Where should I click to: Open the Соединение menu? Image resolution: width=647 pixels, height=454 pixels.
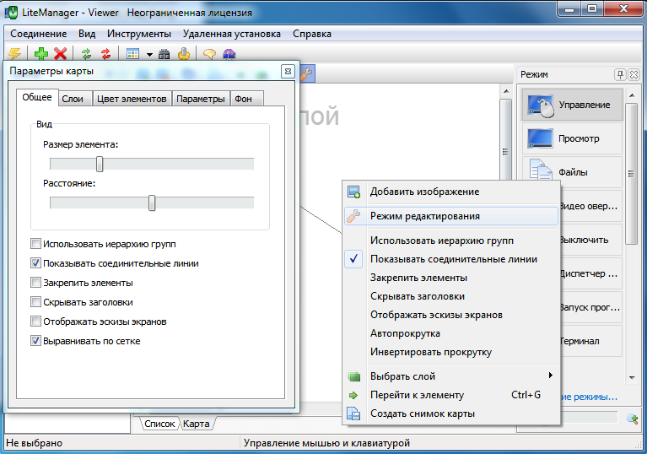click(38, 34)
